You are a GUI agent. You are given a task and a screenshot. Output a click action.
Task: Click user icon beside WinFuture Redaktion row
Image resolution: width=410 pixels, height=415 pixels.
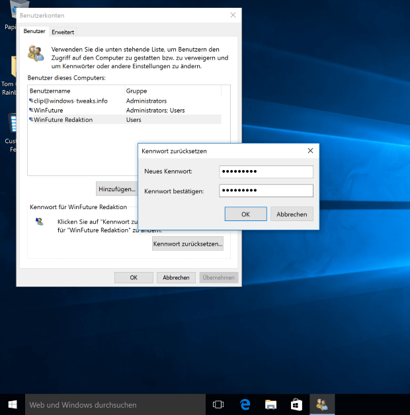[31, 119]
